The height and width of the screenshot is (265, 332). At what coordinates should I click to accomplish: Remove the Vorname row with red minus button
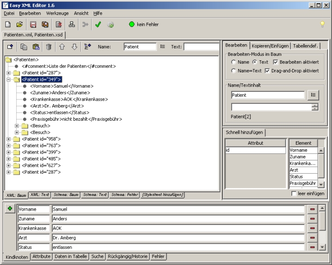click(x=312, y=209)
